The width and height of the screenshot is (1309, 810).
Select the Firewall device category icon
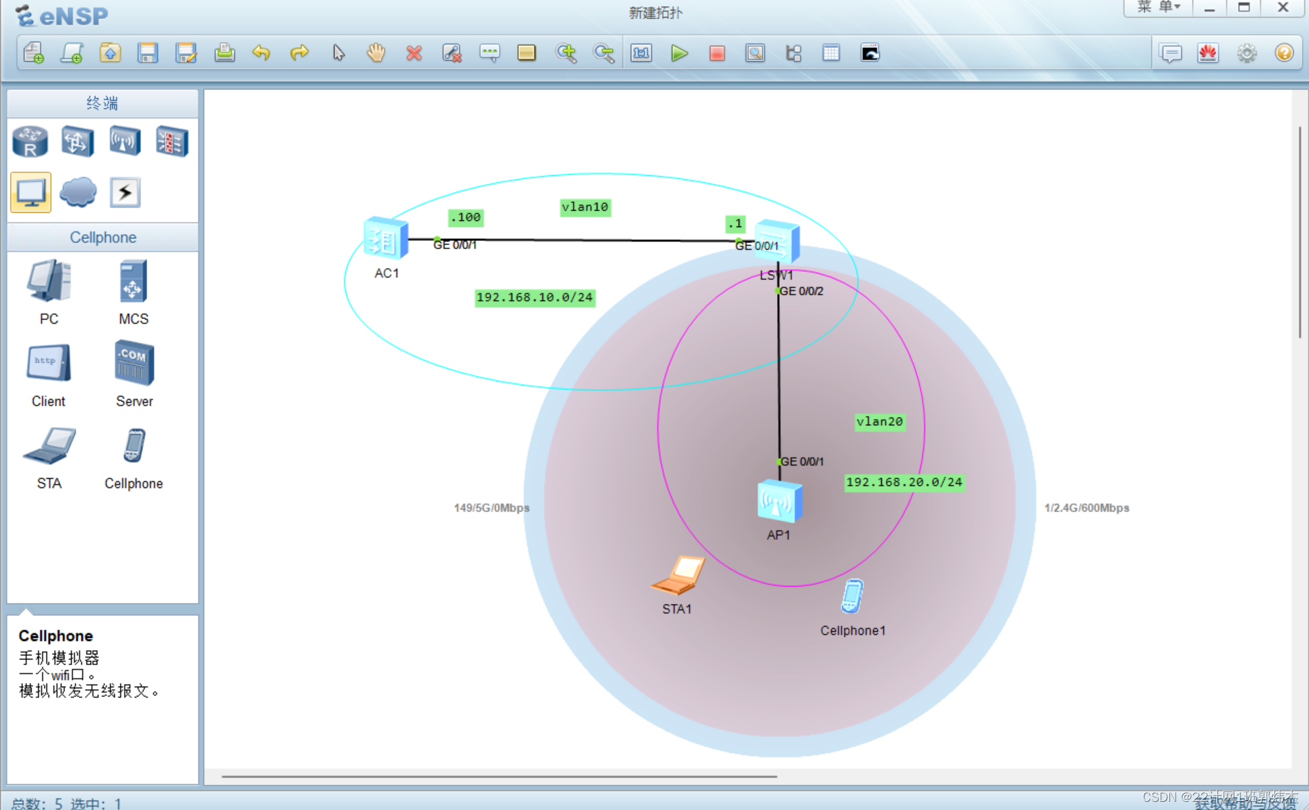coord(172,142)
